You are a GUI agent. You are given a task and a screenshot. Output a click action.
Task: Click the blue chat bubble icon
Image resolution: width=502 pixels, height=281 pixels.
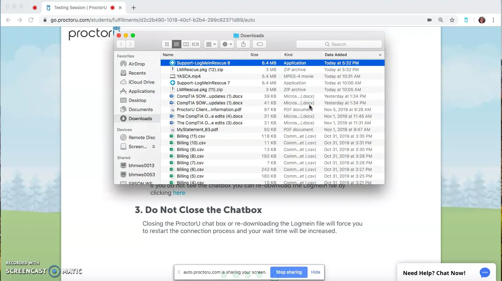tap(485, 273)
